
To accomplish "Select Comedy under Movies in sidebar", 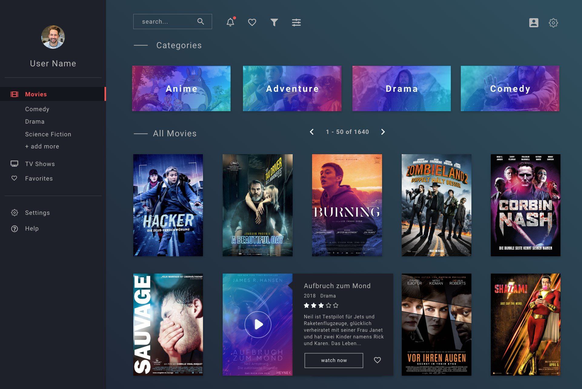I will 37,109.
